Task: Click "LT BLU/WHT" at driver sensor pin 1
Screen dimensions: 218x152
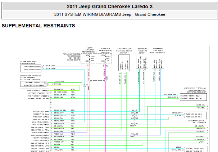Action: point(51,68)
